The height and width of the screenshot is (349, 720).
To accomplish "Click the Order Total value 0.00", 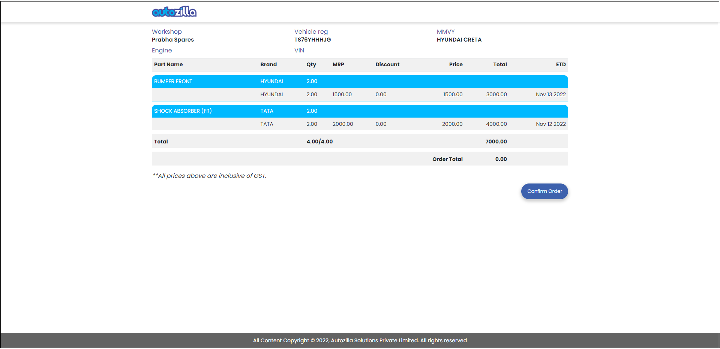I will click(x=501, y=159).
